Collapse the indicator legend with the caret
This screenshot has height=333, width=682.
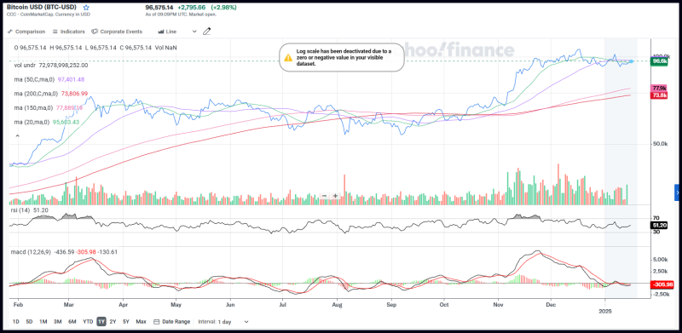click(18, 136)
